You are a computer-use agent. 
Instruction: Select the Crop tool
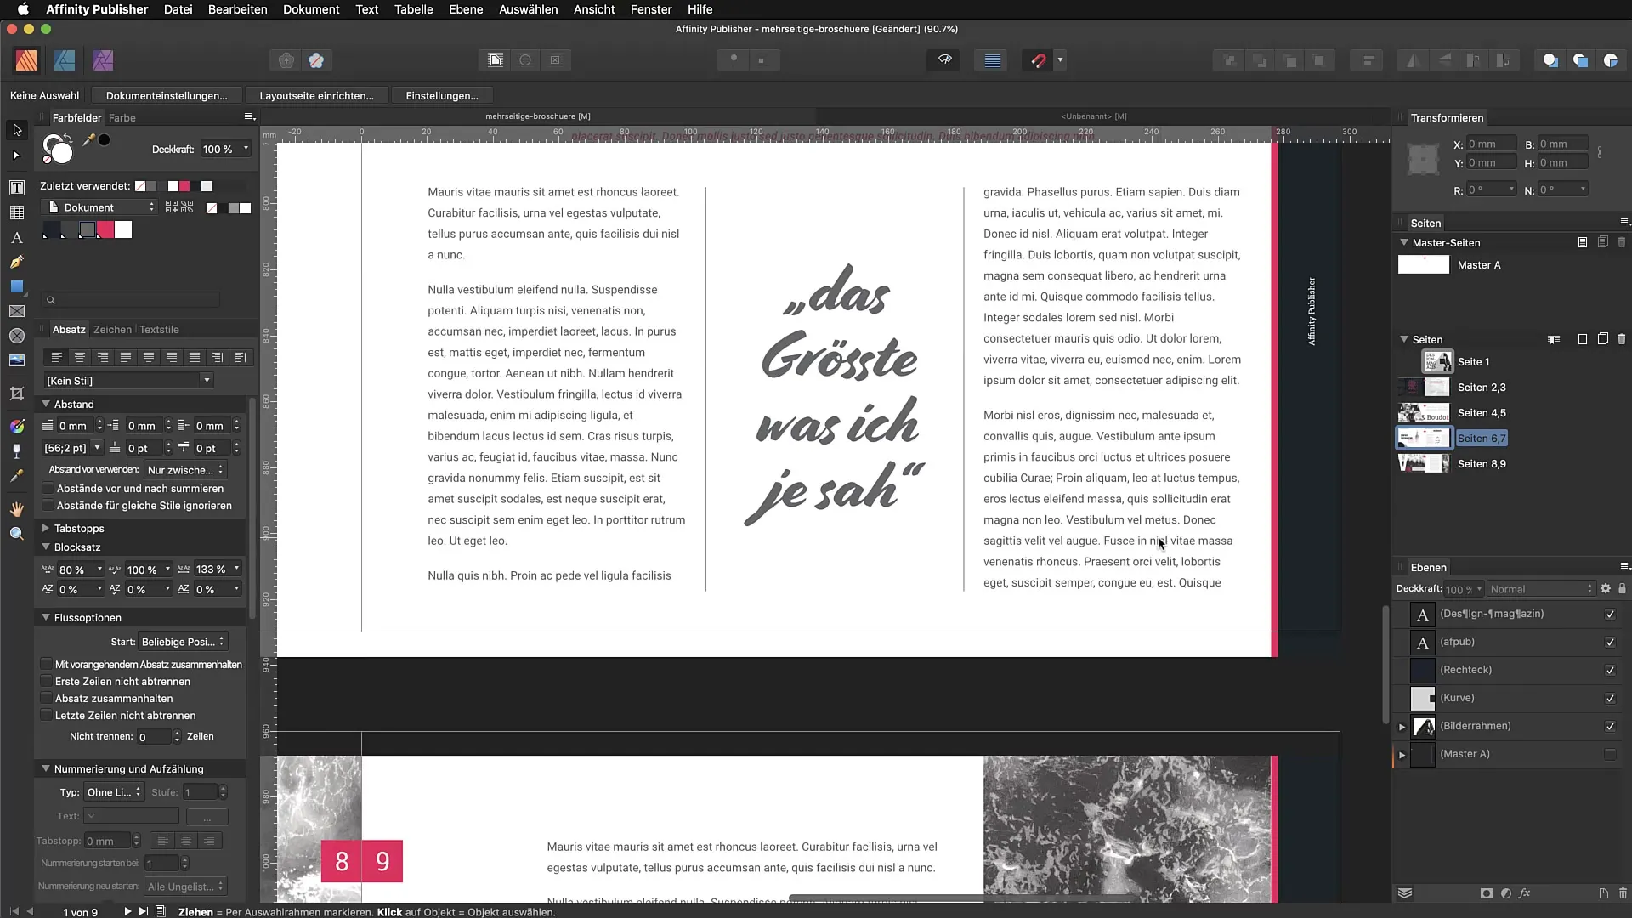coord(17,394)
